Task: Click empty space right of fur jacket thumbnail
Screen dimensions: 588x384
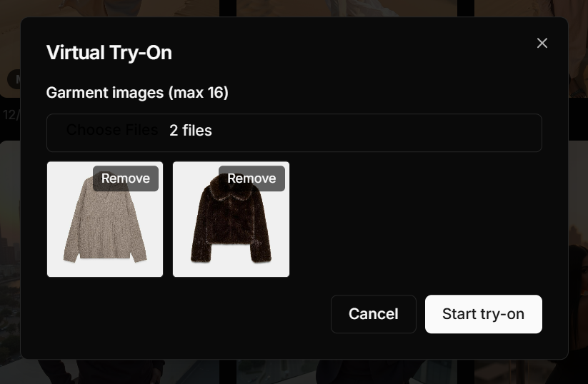Action: pyautogui.click(x=414, y=220)
